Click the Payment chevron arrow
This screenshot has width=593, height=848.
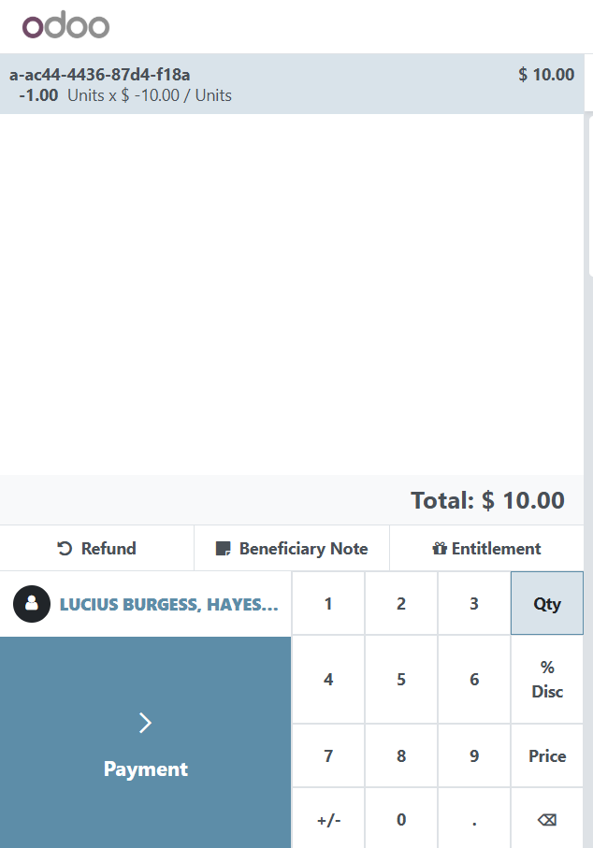tap(145, 722)
